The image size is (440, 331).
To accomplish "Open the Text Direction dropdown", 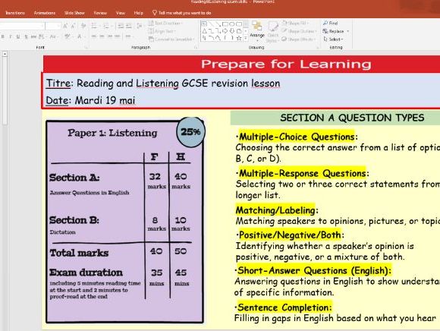I will pos(165,24).
